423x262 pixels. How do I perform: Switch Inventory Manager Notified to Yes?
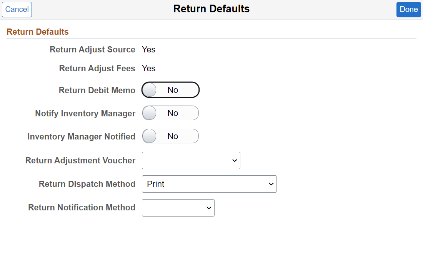170,136
